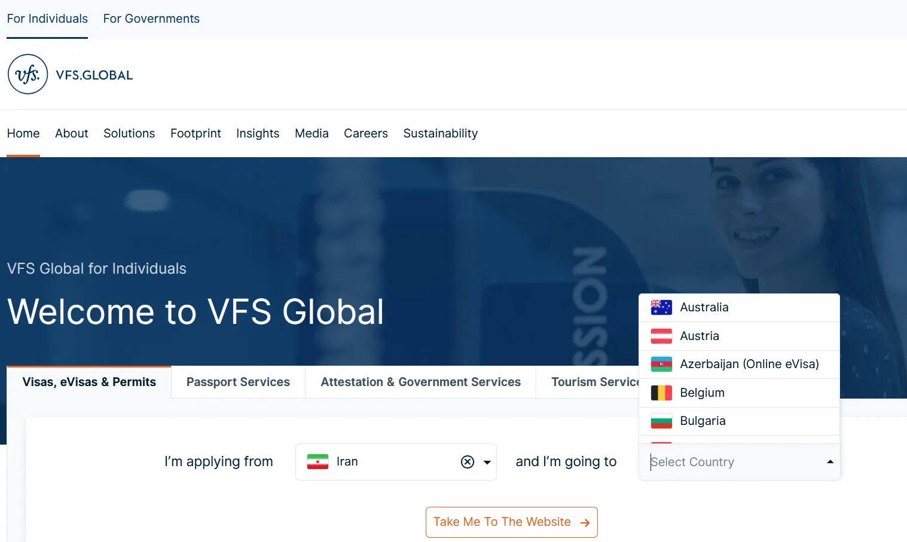Open the Footprint page

196,133
